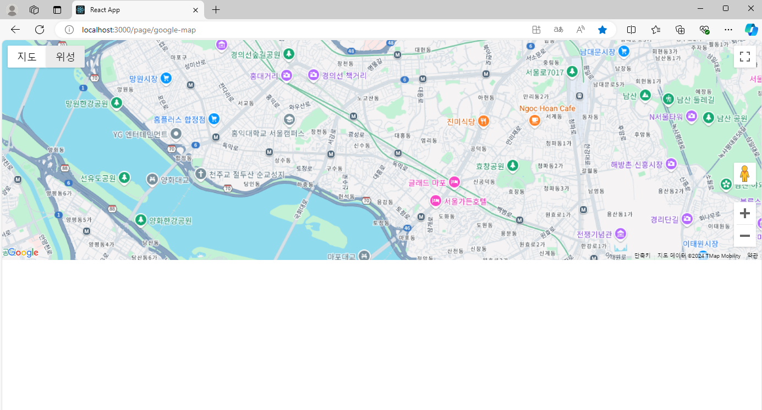Click the 경의선 책거리 camera marker

point(314,75)
